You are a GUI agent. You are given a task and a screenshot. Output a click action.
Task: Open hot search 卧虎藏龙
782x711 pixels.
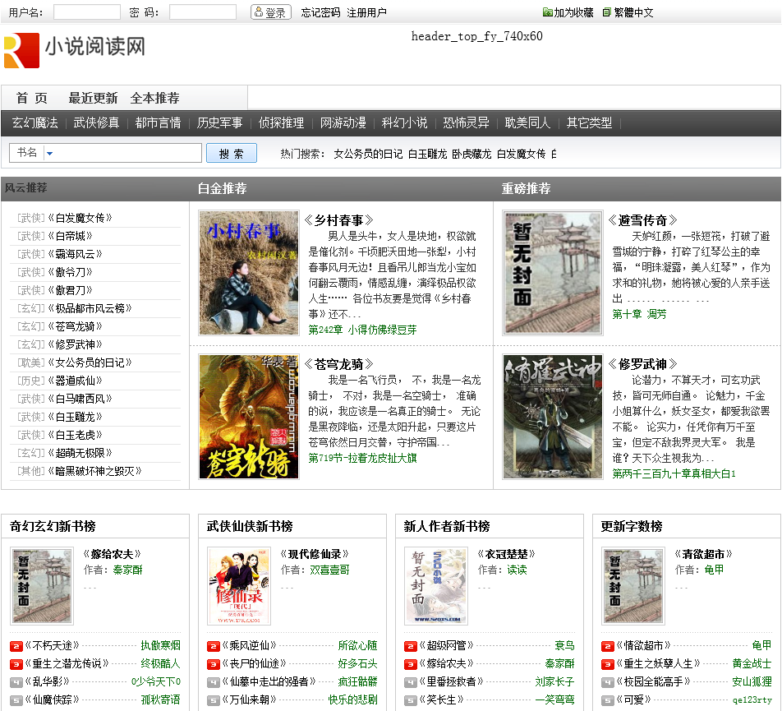point(471,154)
